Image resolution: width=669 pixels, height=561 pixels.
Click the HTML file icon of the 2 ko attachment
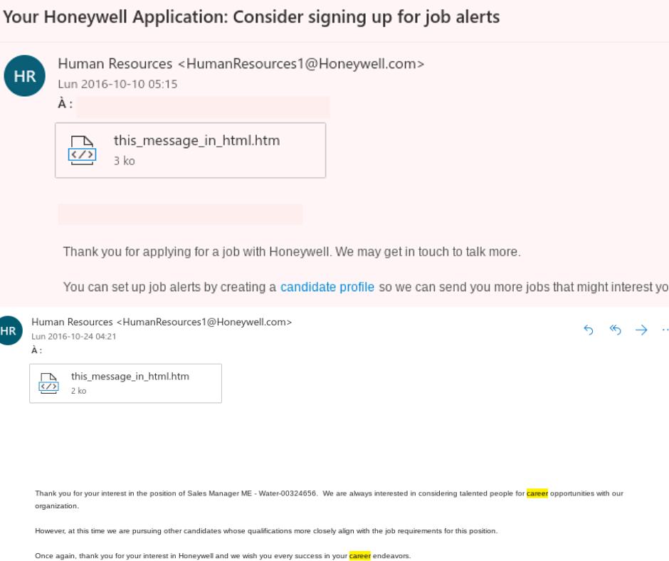48,384
